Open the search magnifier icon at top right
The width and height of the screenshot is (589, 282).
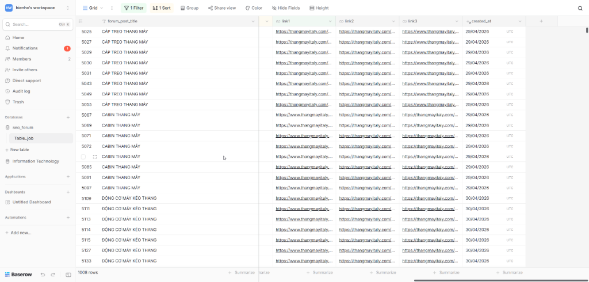point(580,8)
